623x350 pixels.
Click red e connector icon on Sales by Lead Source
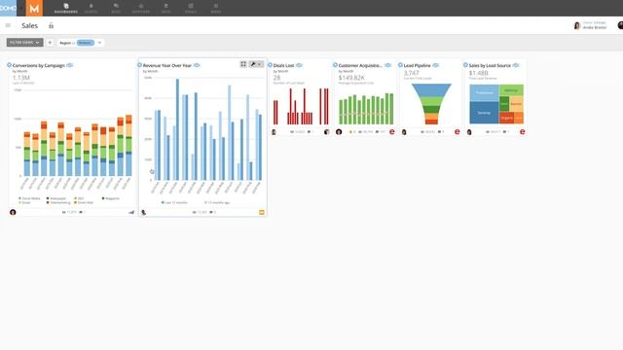coord(523,132)
